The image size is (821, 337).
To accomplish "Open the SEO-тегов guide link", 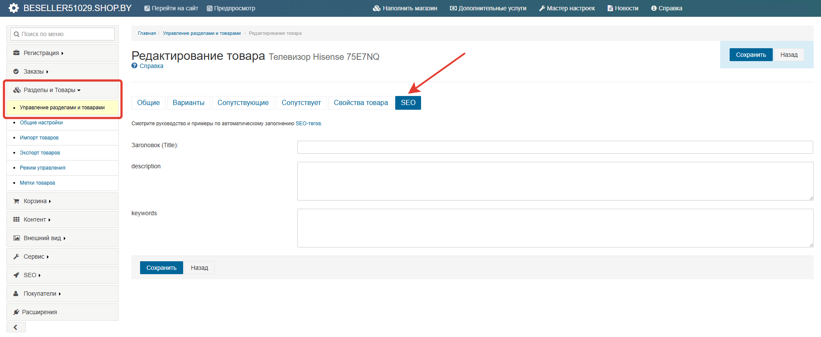I will pos(308,124).
